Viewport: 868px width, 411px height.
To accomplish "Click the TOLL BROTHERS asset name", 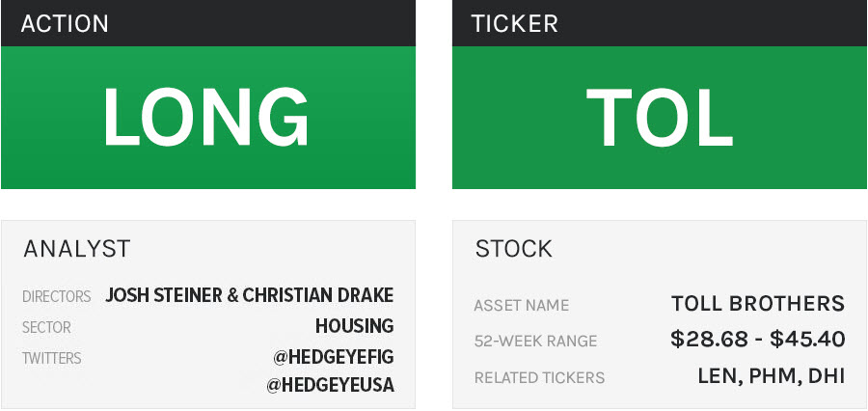I will pos(757,304).
